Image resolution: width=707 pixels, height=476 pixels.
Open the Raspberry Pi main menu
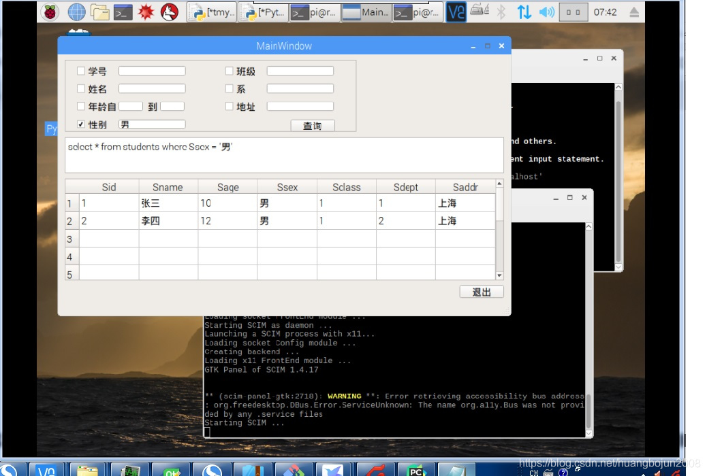coord(50,12)
